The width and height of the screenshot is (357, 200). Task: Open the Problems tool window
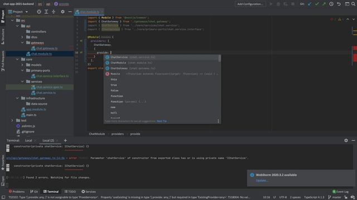(16, 192)
